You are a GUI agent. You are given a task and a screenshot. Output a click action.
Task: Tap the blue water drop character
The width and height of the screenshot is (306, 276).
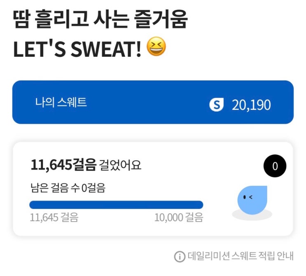[252, 199]
